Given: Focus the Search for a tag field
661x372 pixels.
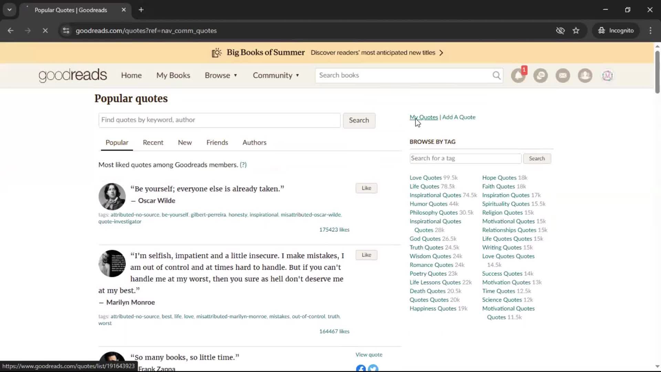Looking at the screenshot, I should tap(465, 158).
